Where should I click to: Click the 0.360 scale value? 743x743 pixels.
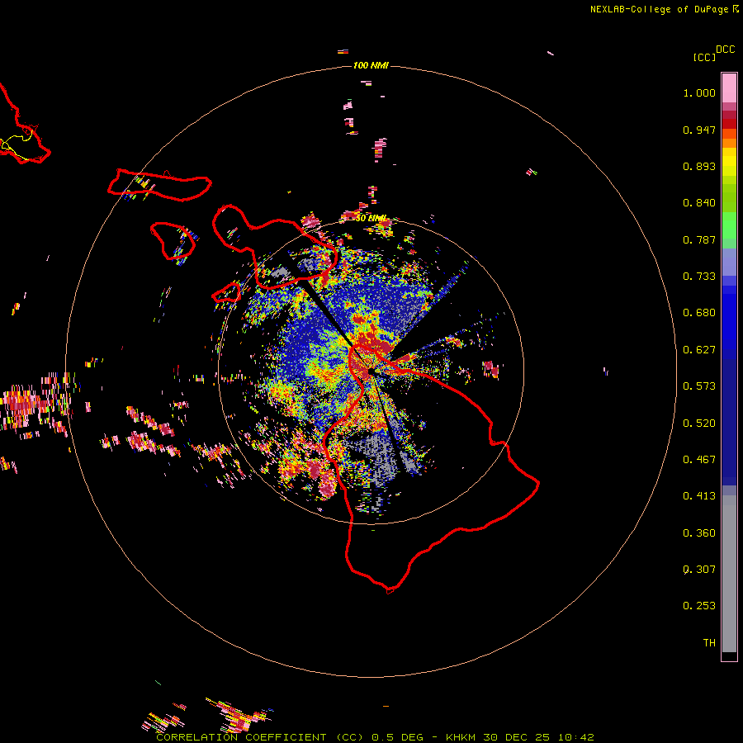click(x=699, y=533)
